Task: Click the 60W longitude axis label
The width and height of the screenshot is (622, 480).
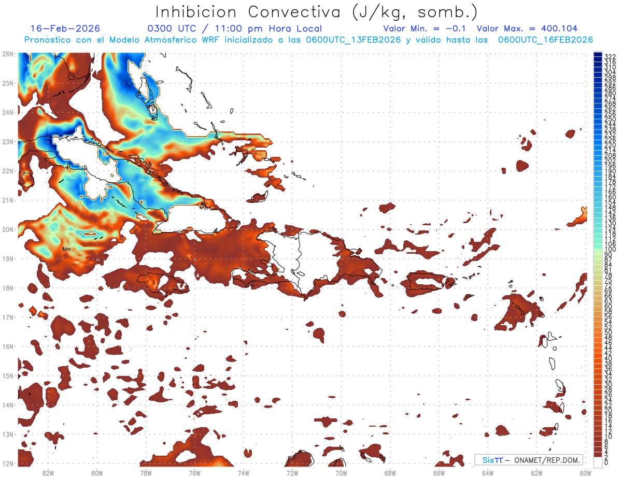Action: pyautogui.click(x=585, y=473)
